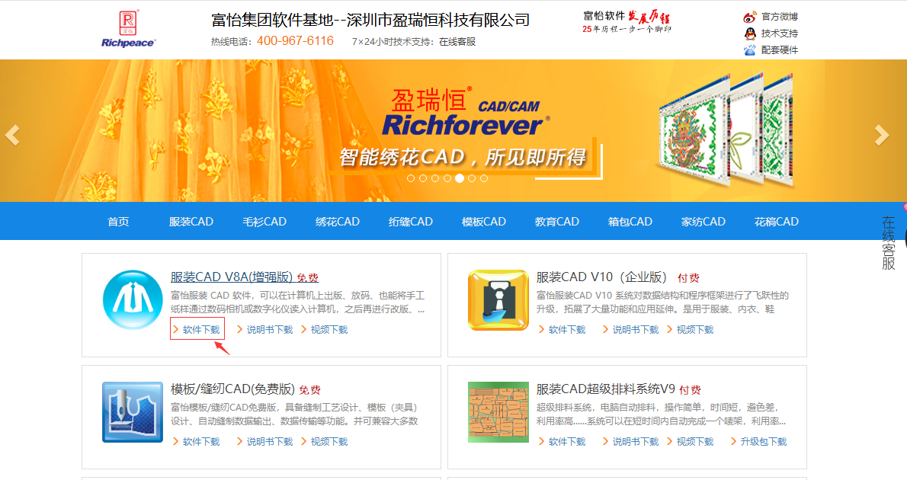The width and height of the screenshot is (907, 480).
Task: Click the 服装CAD V10 product icon
Action: 498,299
